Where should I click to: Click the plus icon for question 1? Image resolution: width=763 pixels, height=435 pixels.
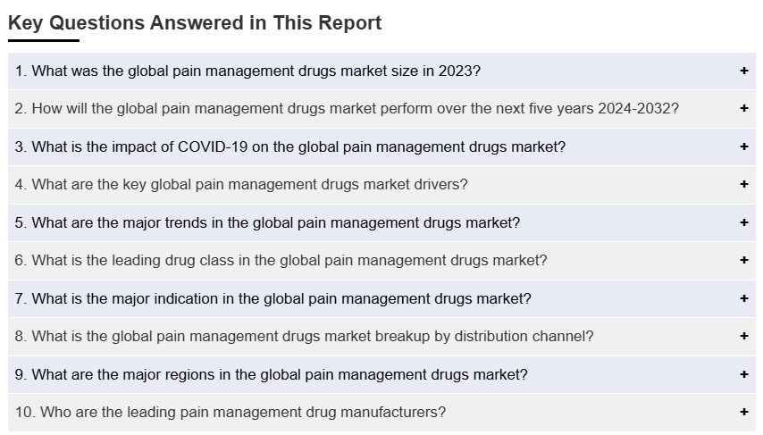(743, 71)
